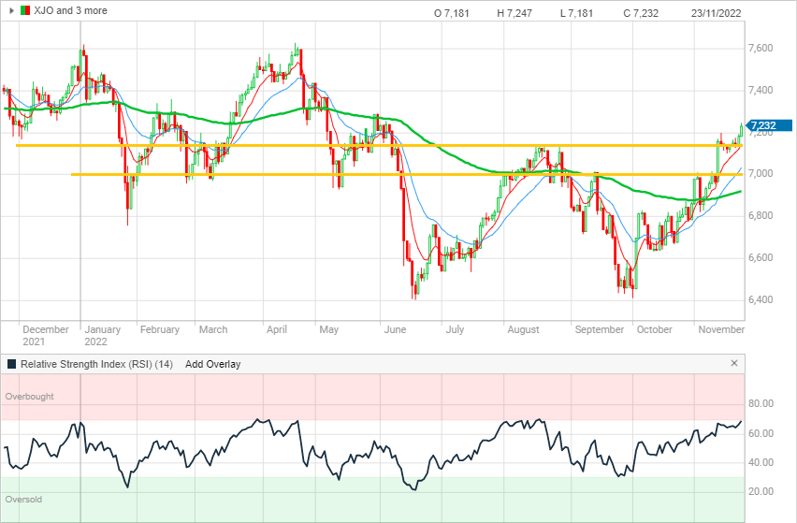Click the November label on the time axis

pos(721,329)
